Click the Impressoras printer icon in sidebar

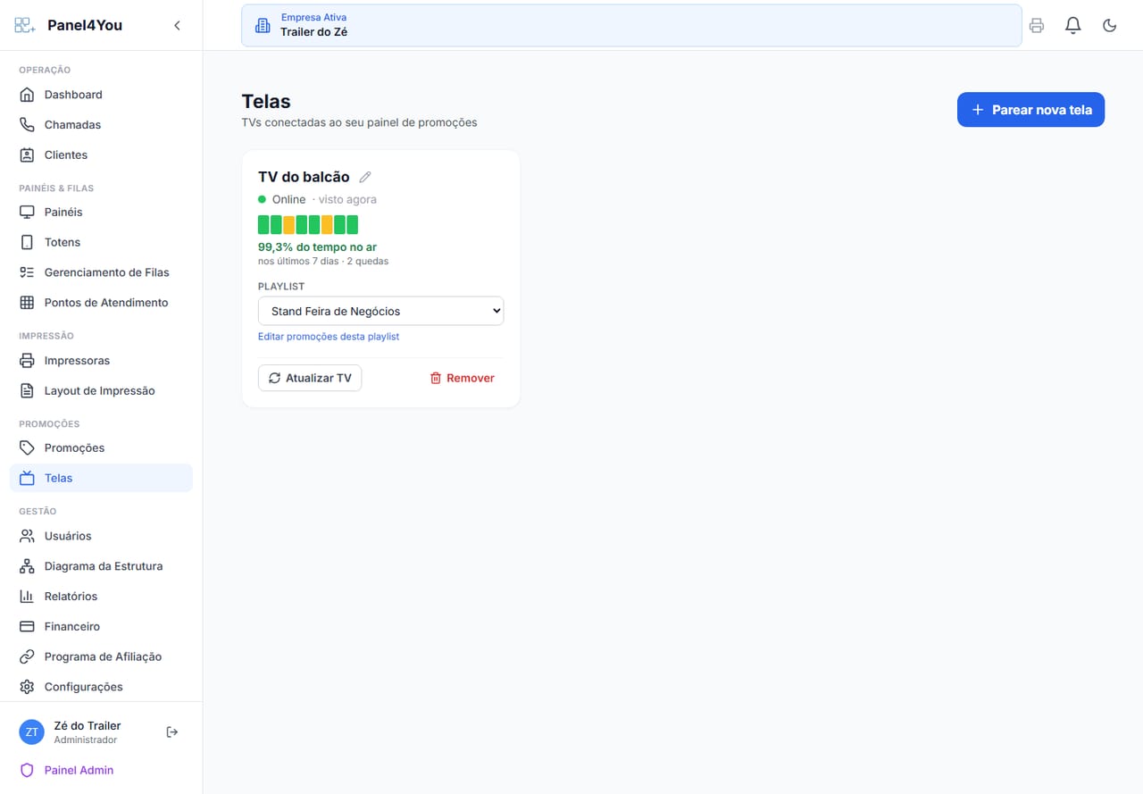click(27, 361)
